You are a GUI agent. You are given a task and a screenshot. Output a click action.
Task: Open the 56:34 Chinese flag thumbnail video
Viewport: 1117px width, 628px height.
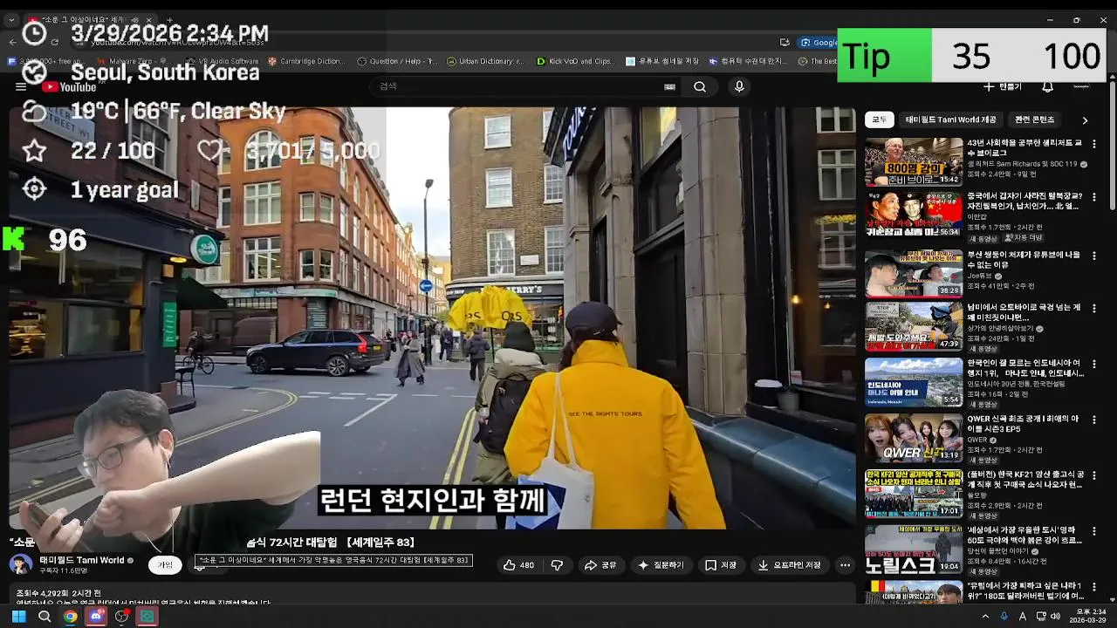click(x=914, y=215)
